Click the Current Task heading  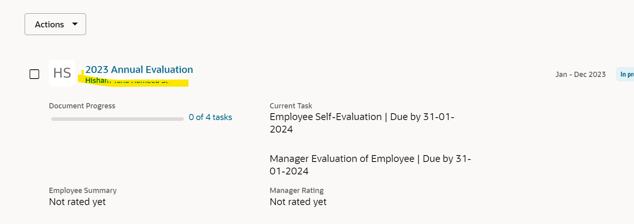(291, 106)
